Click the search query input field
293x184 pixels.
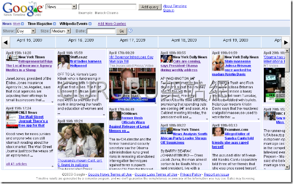107,7
